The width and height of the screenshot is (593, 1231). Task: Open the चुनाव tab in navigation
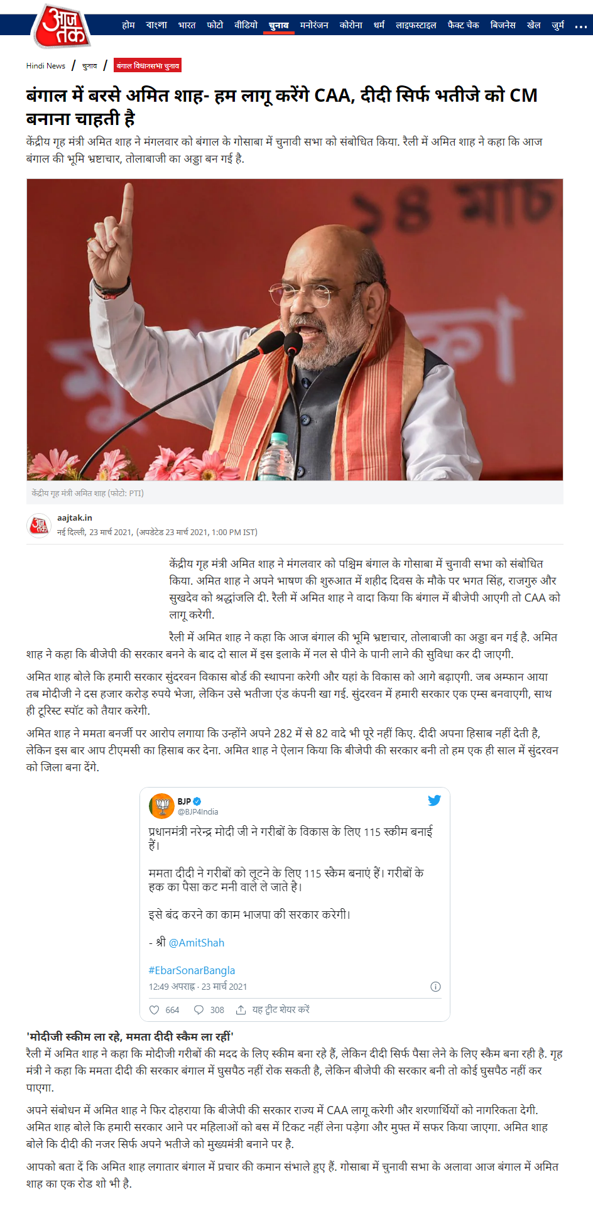click(x=279, y=25)
